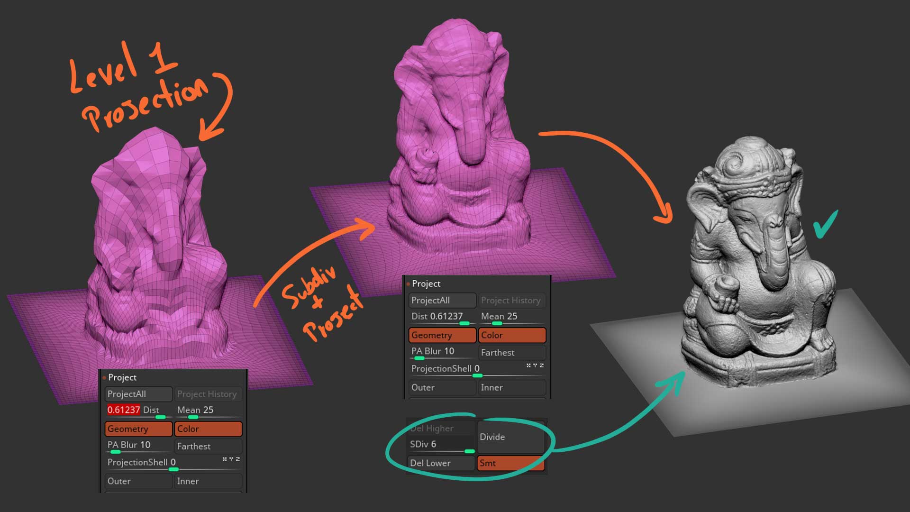
Task: Click the Del Lower button
Action: (441, 463)
